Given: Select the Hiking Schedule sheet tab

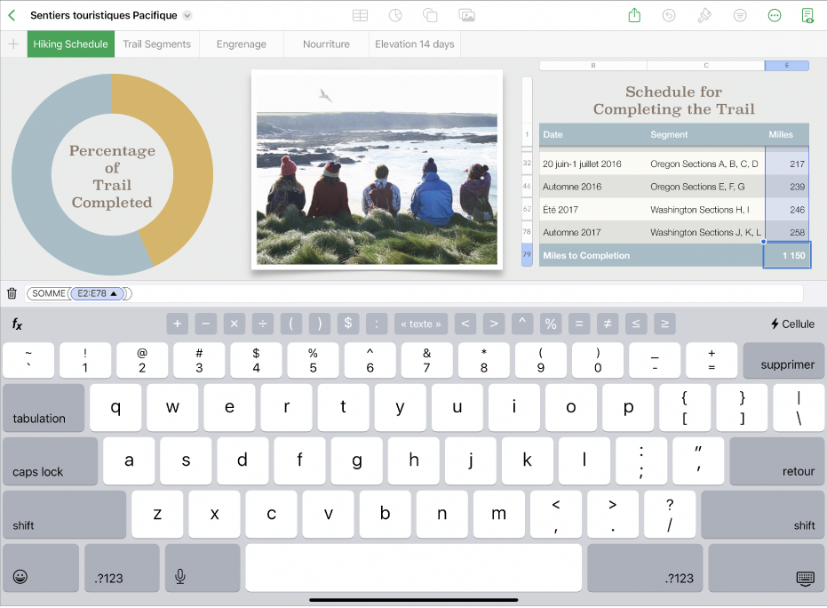Looking at the screenshot, I should click(x=71, y=44).
